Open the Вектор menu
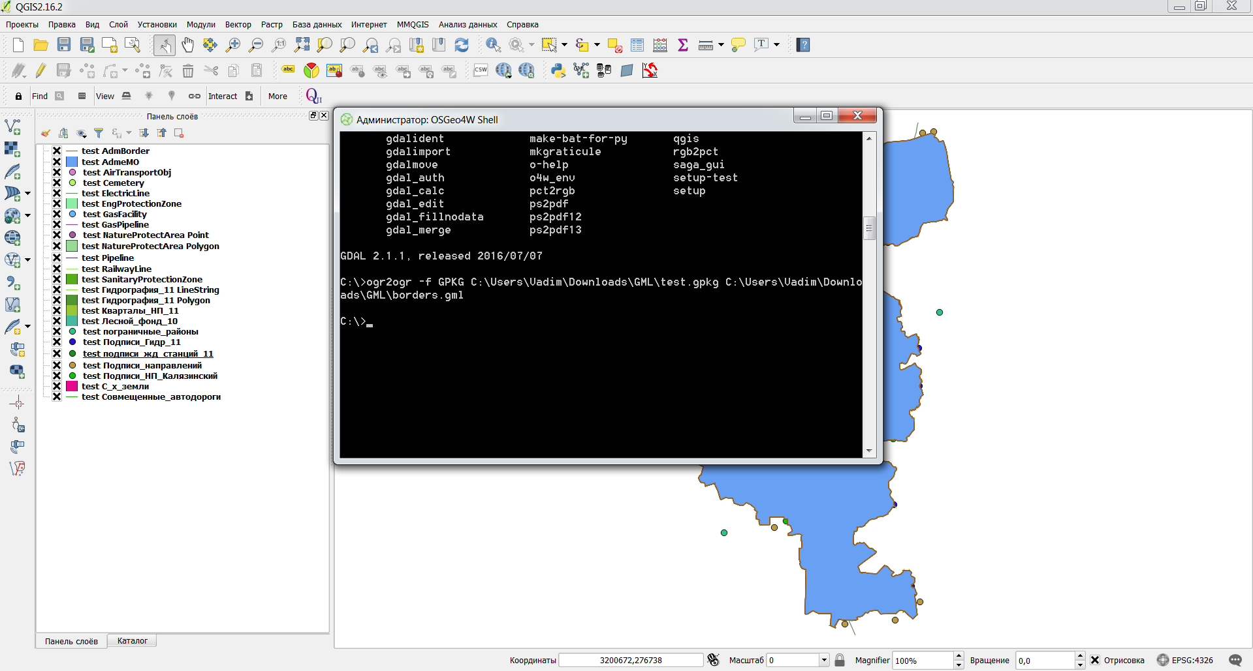 pyautogui.click(x=238, y=25)
